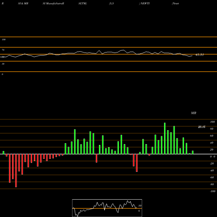
Task: Click the MR axis 80 label
Action: tap(212, 129)
